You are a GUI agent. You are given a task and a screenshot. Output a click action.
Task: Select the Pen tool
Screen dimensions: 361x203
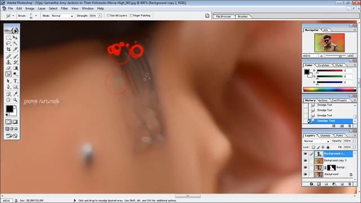pyautogui.click(x=8, y=87)
